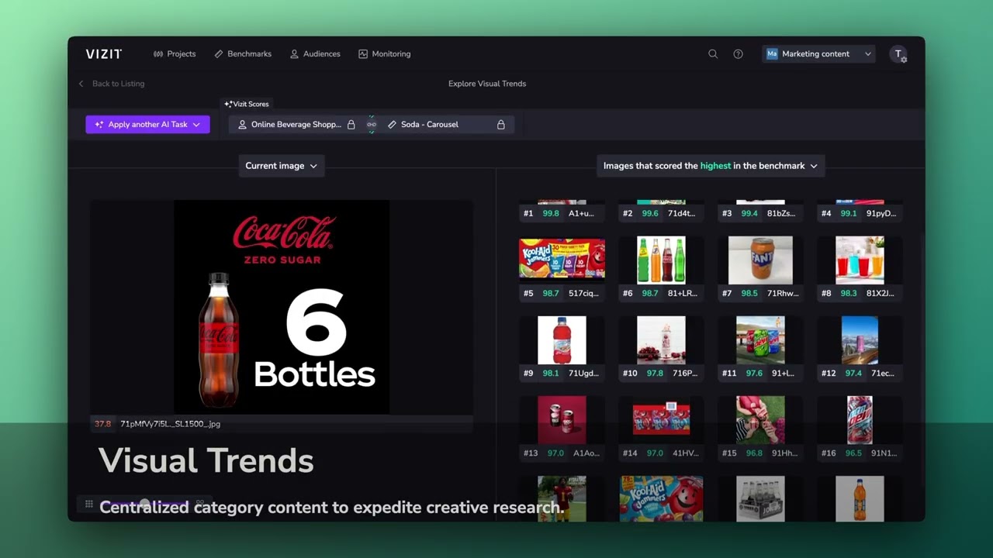Click the Coca-Cola Zero Sugar current image
The width and height of the screenshot is (993, 558).
(282, 307)
